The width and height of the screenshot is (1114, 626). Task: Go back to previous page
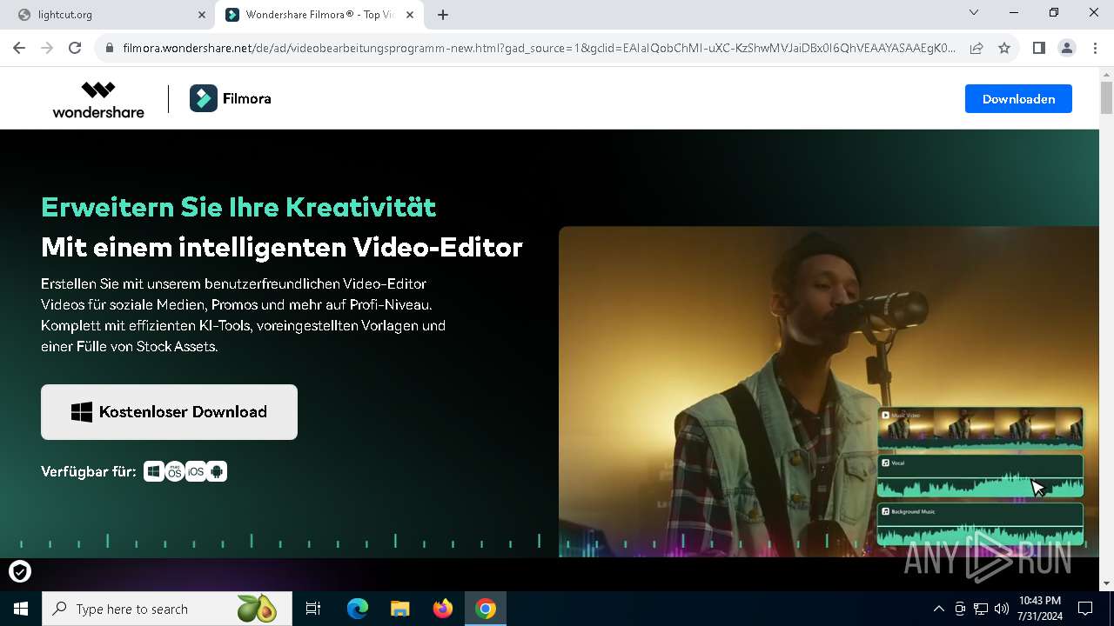19,49
